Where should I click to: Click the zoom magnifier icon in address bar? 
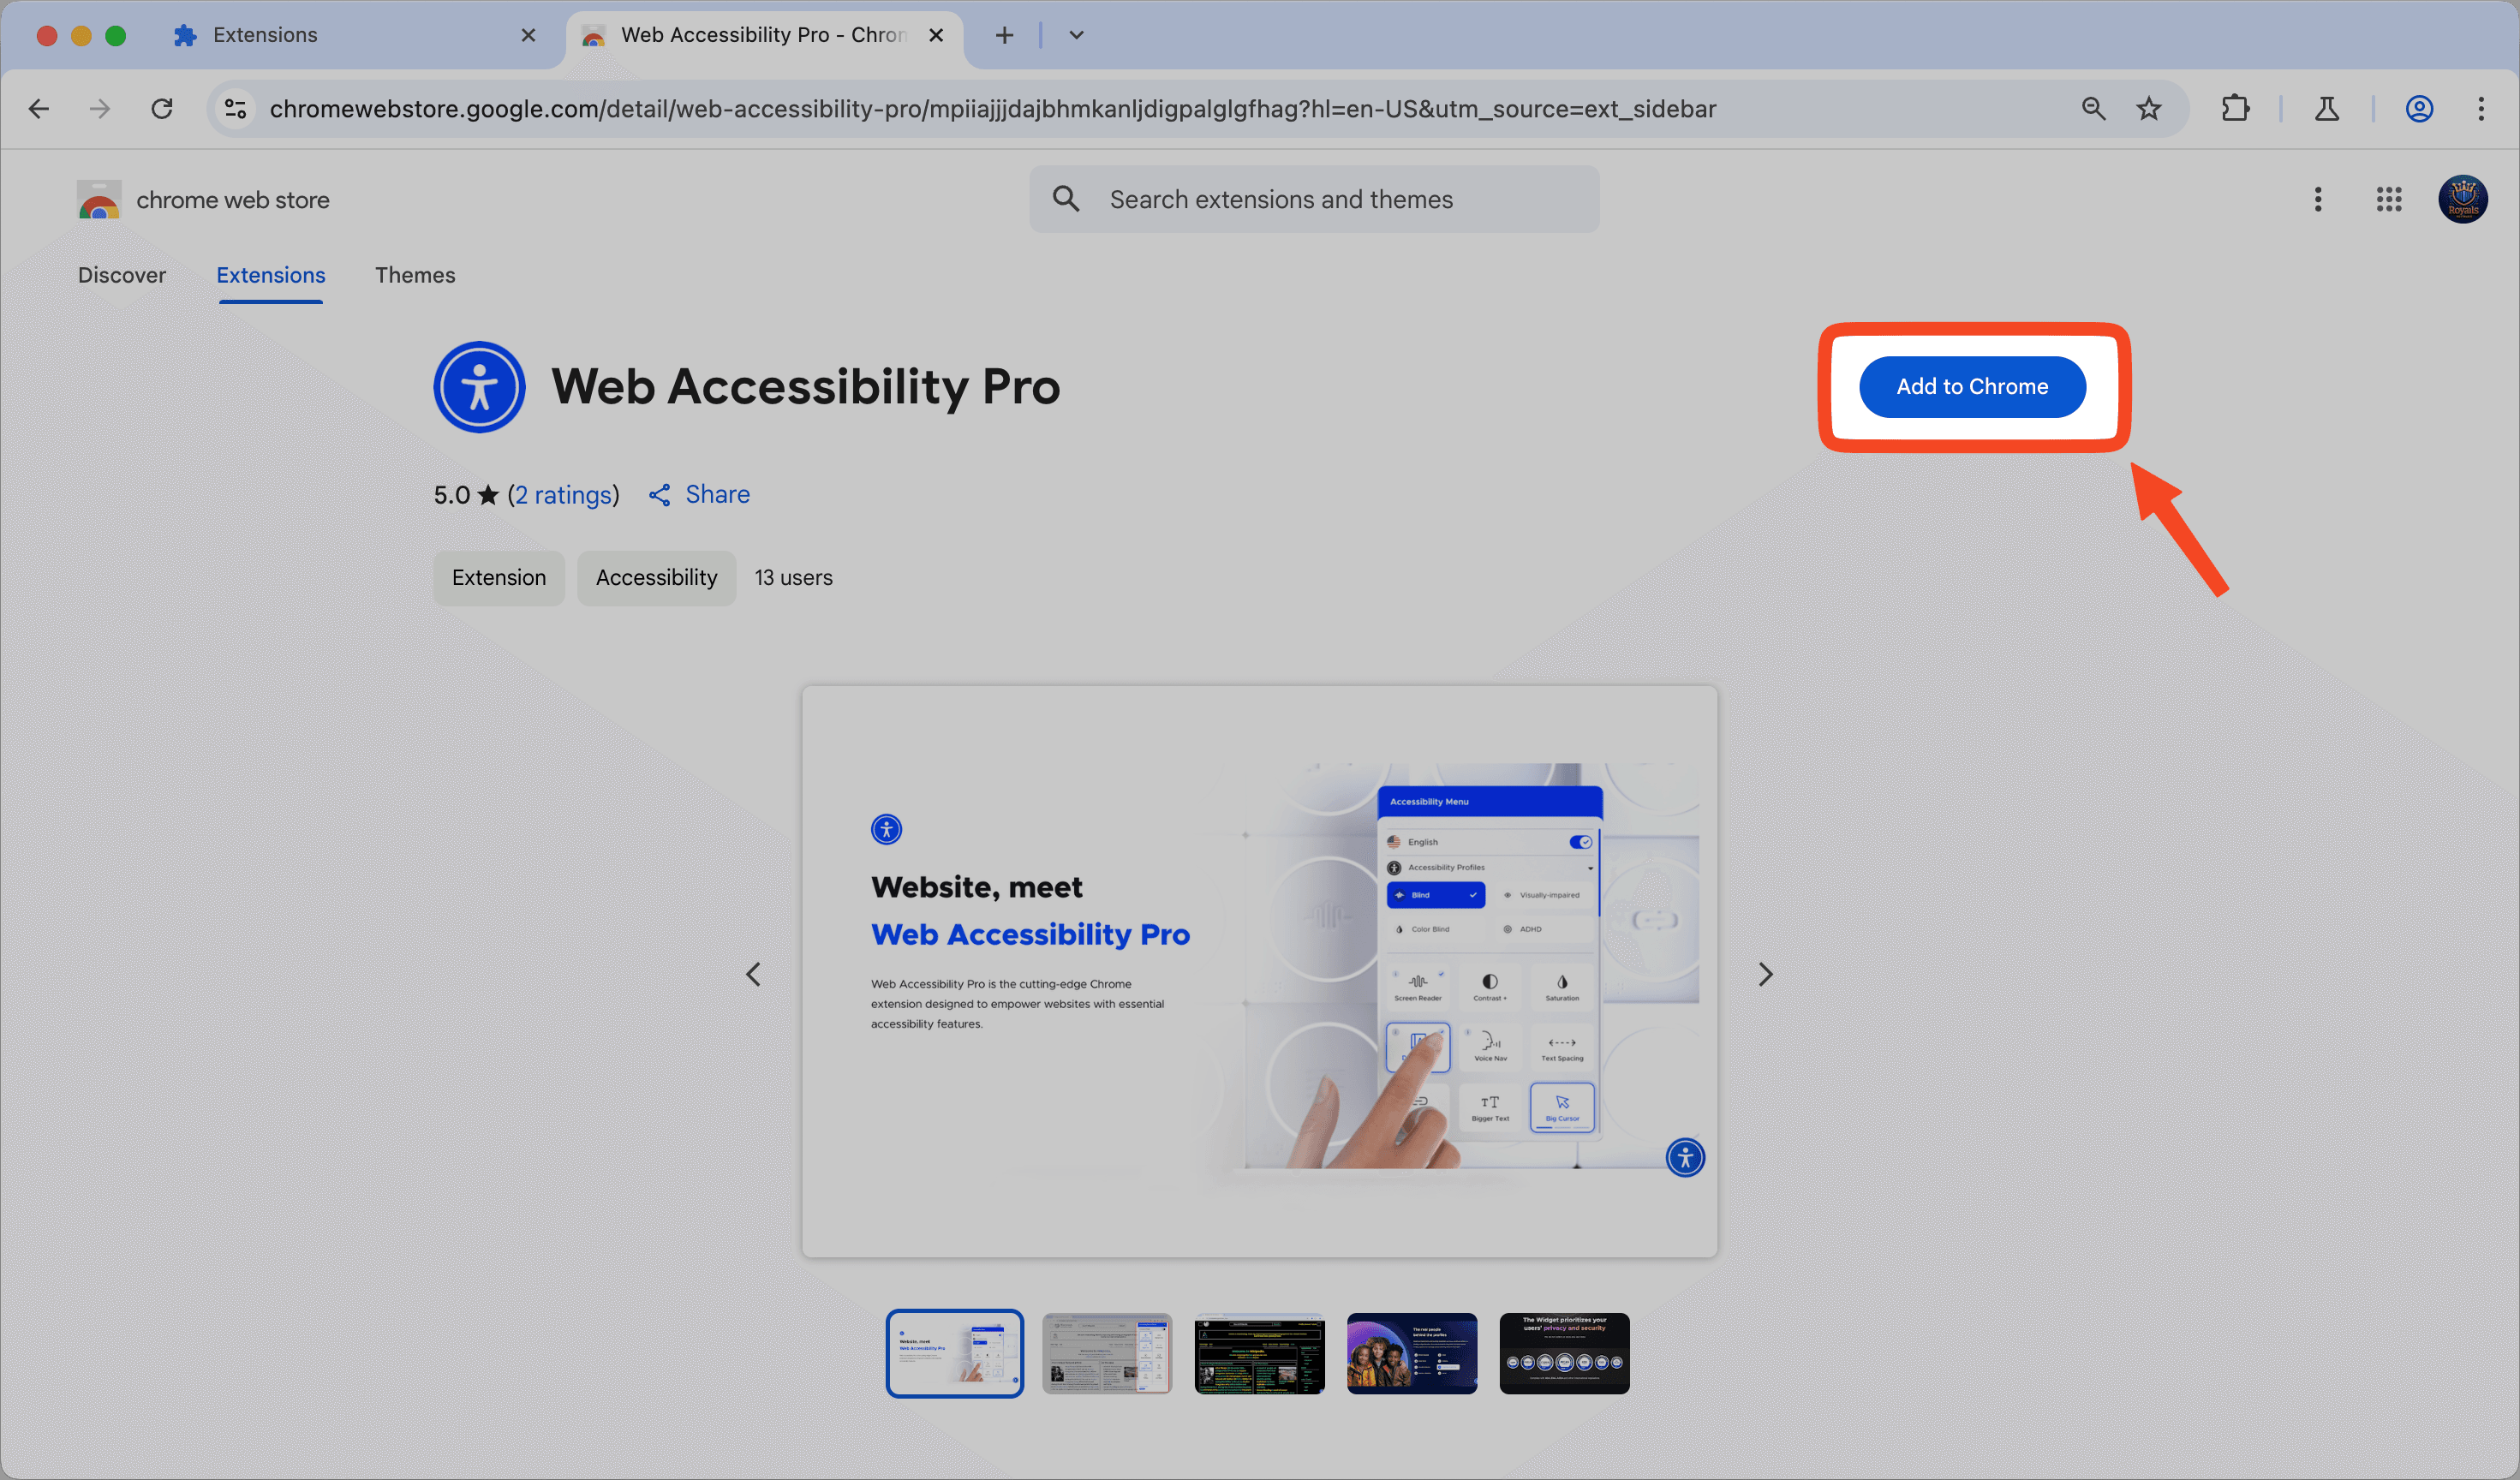pyautogui.click(x=2093, y=109)
